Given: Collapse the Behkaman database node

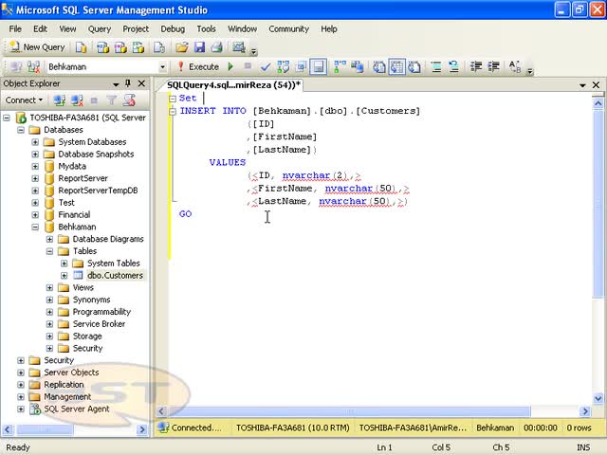Looking at the screenshot, I should 35,227.
